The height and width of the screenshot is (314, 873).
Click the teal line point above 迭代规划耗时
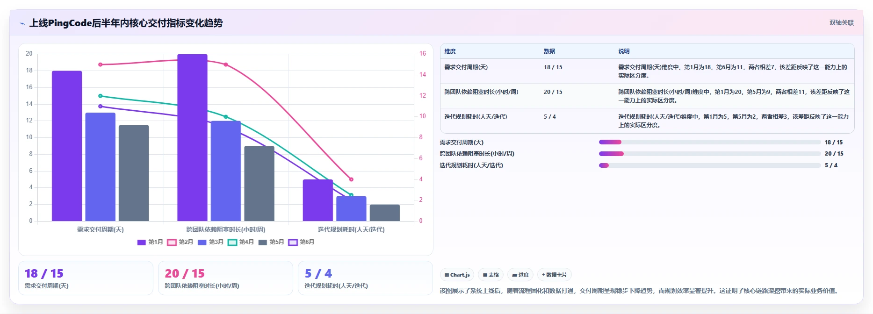coord(351,195)
